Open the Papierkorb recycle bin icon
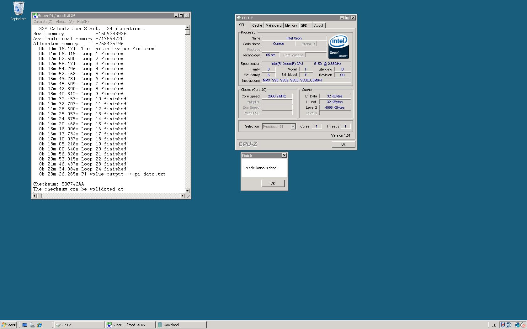The height and width of the screenshot is (329, 527). [x=18, y=11]
